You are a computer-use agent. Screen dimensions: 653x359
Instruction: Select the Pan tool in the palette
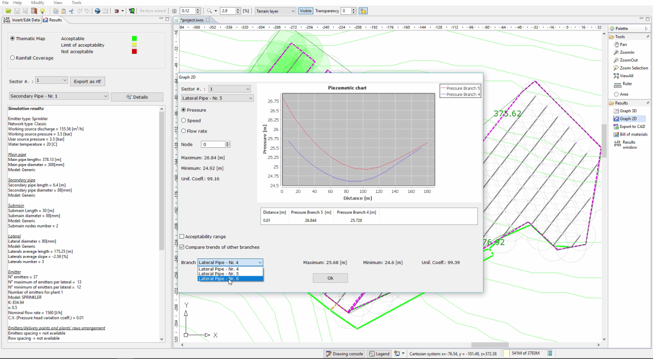coord(623,45)
